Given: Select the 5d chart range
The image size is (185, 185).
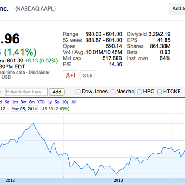Looking at the screenshot, I should point(7,102).
